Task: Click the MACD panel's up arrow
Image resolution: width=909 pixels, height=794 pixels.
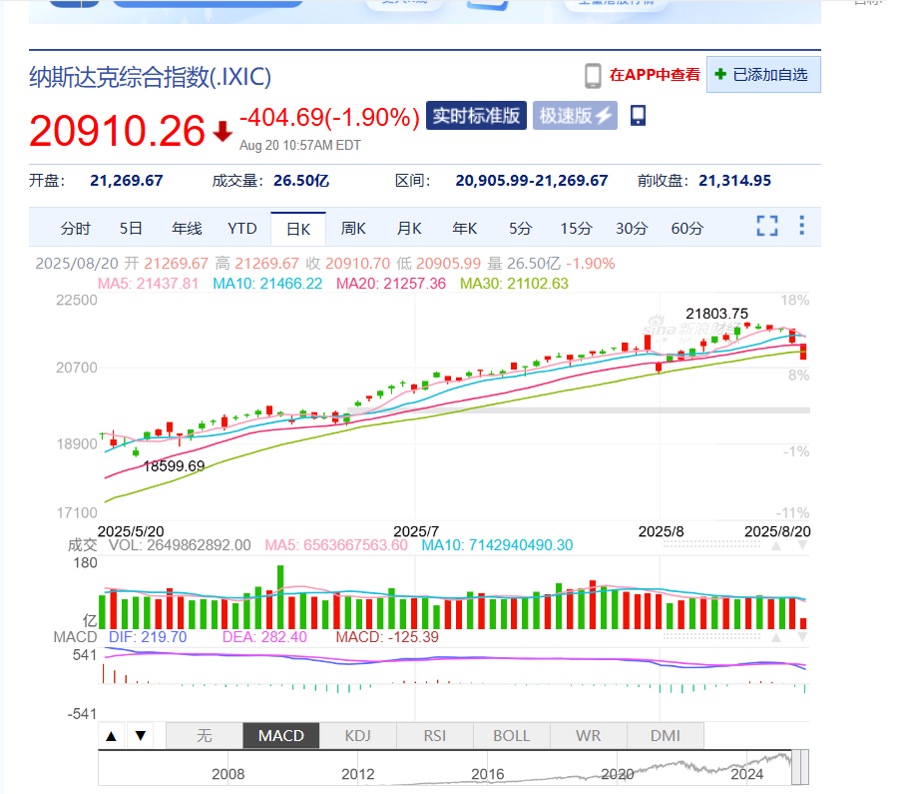Action: 776,637
